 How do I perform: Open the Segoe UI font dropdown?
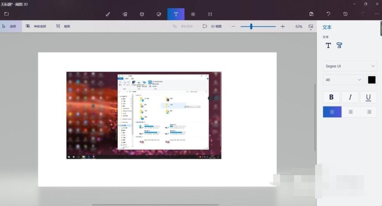[x=350, y=66]
